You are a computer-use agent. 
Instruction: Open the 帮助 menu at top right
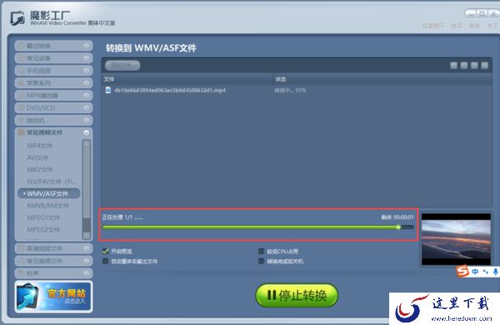pos(474,26)
